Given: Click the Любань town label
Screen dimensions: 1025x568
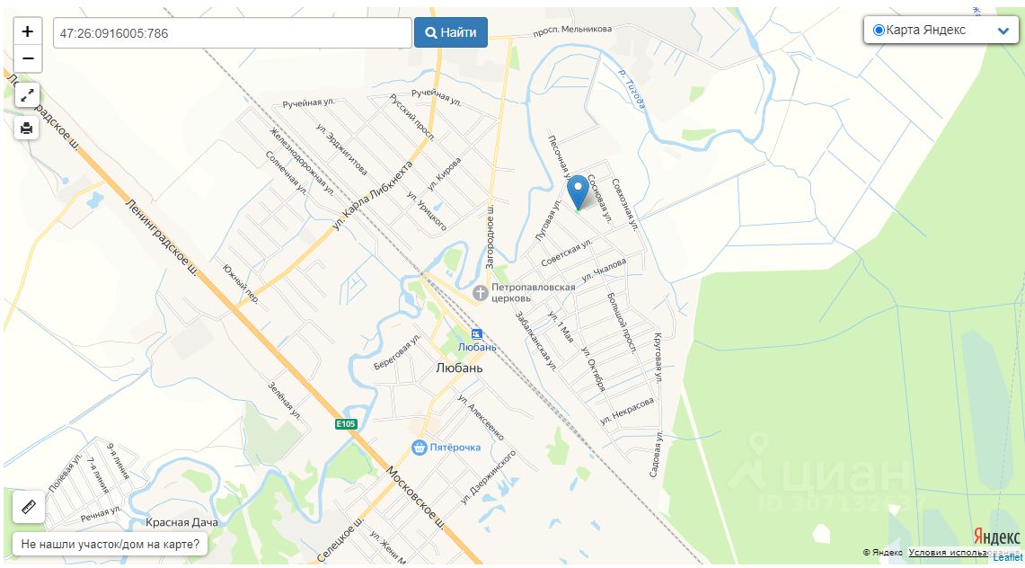Looking at the screenshot, I should pos(460,368).
